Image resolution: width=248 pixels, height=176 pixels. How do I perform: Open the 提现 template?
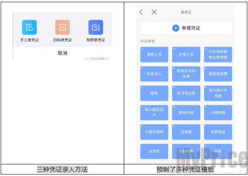154,93
